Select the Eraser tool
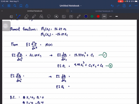Image resolution: width=139 pixels, height=104 pixels. pos(26,16)
